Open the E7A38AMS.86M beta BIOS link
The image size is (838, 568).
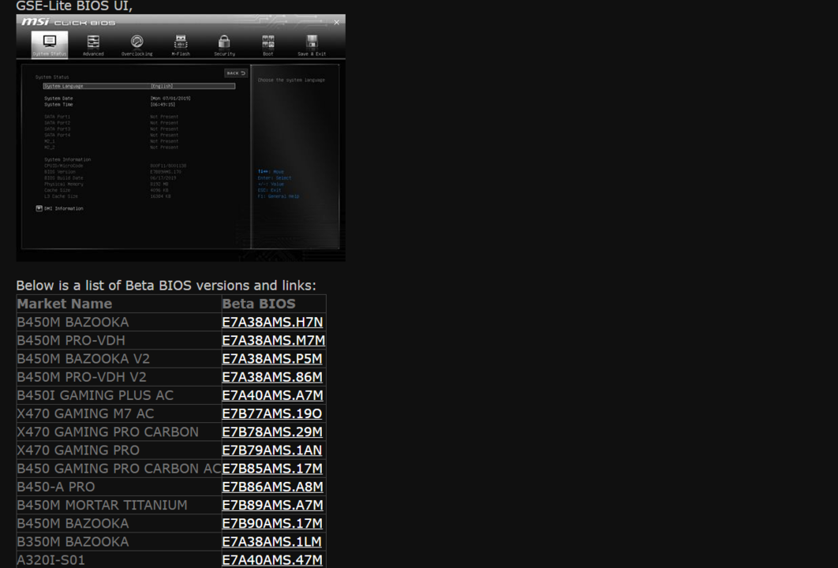[x=272, y=377]
